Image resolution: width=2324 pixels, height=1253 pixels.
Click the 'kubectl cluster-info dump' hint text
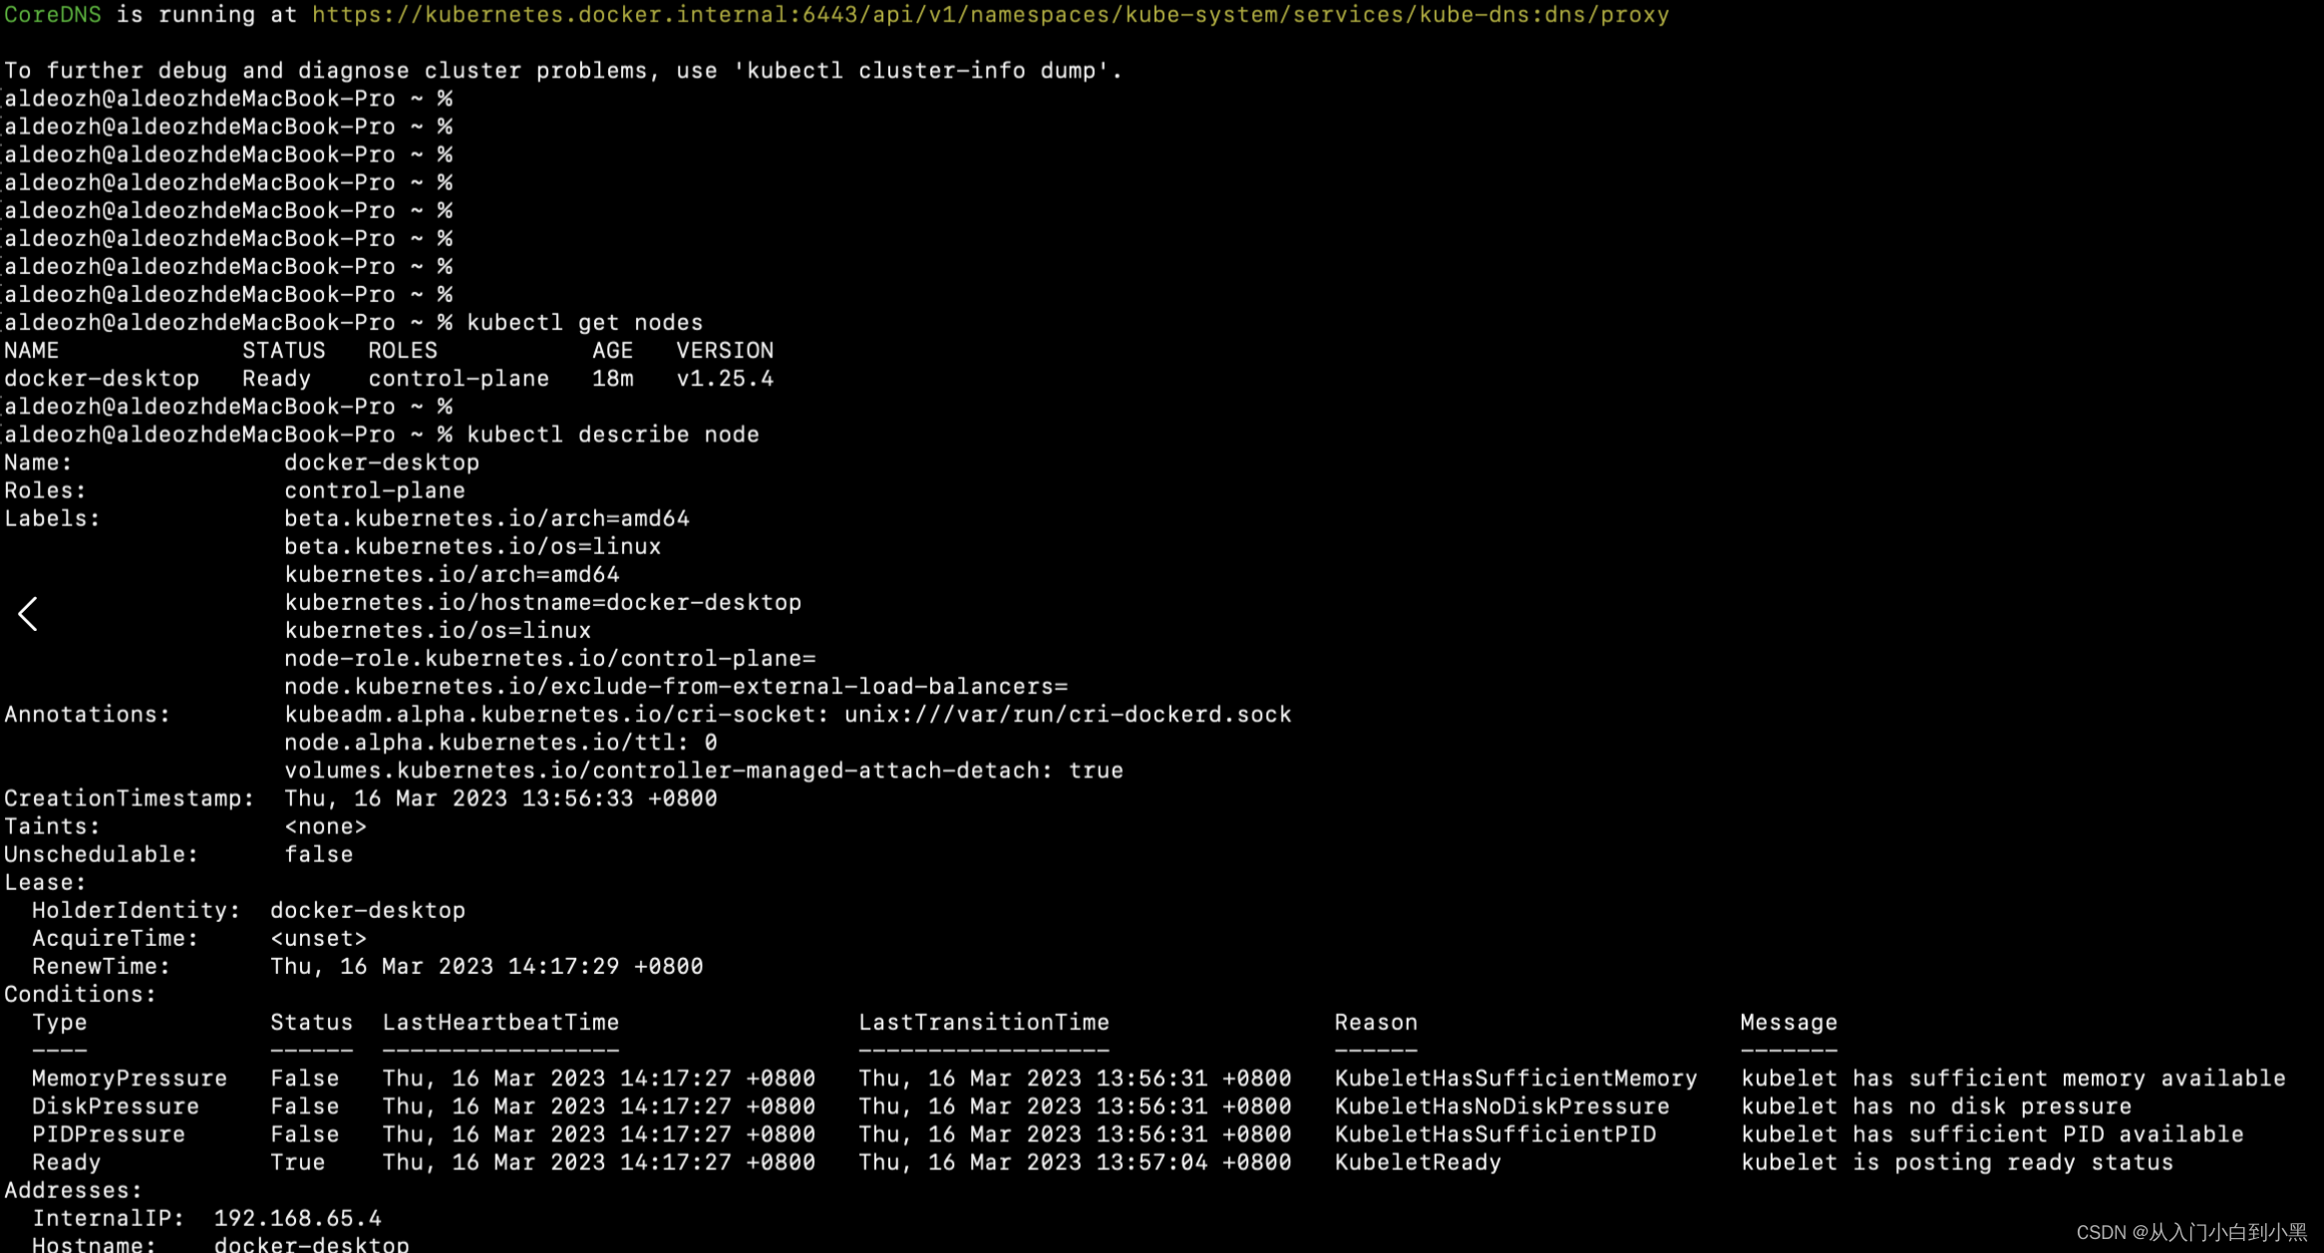pyautogui.click(x=927, y=71)
